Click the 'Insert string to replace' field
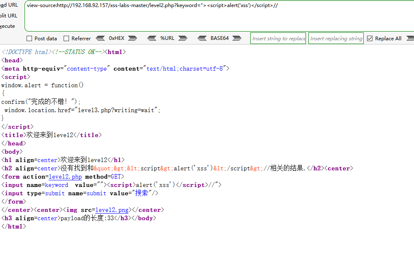 tap(278, 38)
